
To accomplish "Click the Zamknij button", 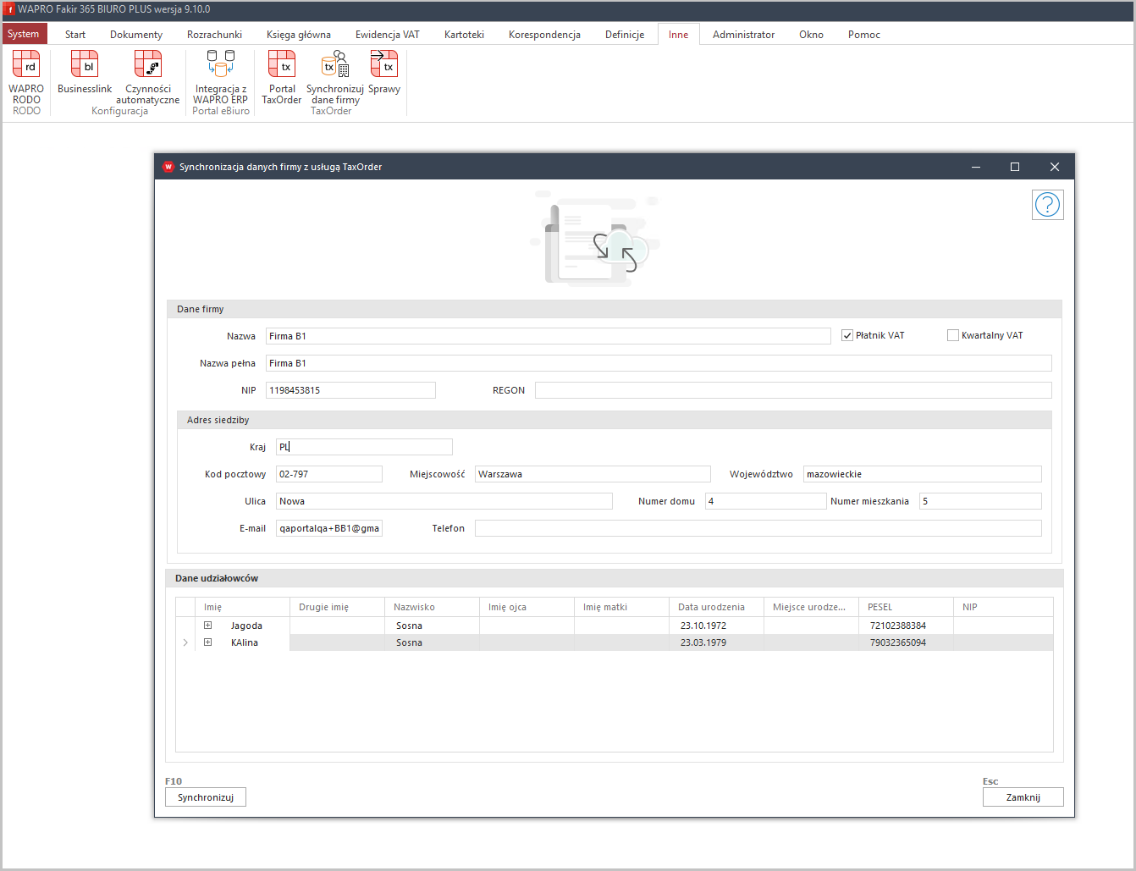I will 1023,797.
